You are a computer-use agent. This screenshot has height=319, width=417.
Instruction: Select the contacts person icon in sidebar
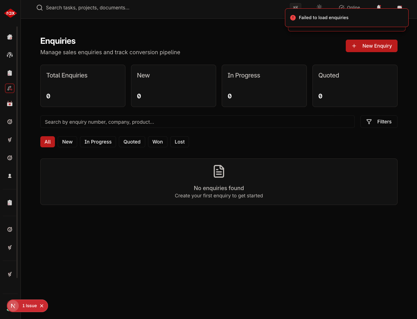point(9,175)
